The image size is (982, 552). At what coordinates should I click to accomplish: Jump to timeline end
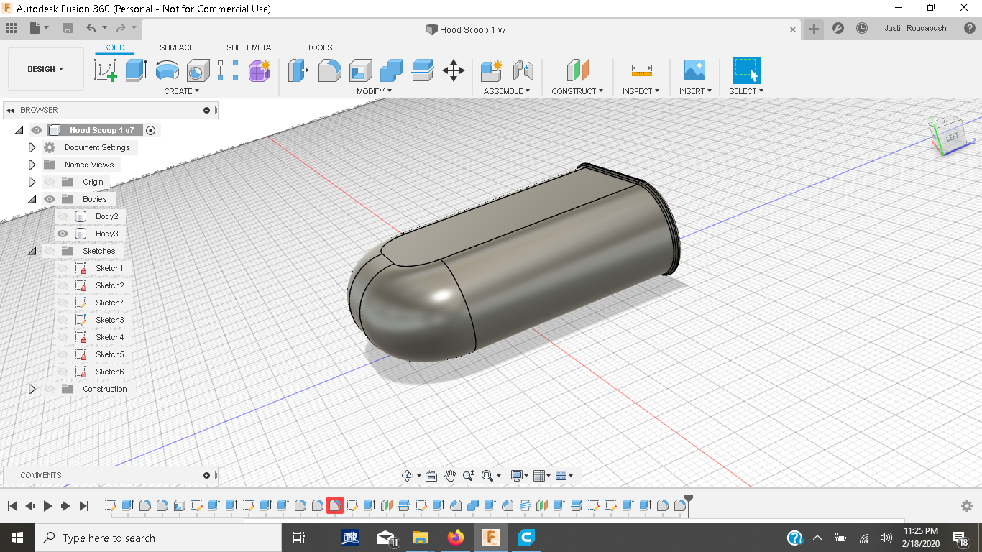(x=84, y=506)
